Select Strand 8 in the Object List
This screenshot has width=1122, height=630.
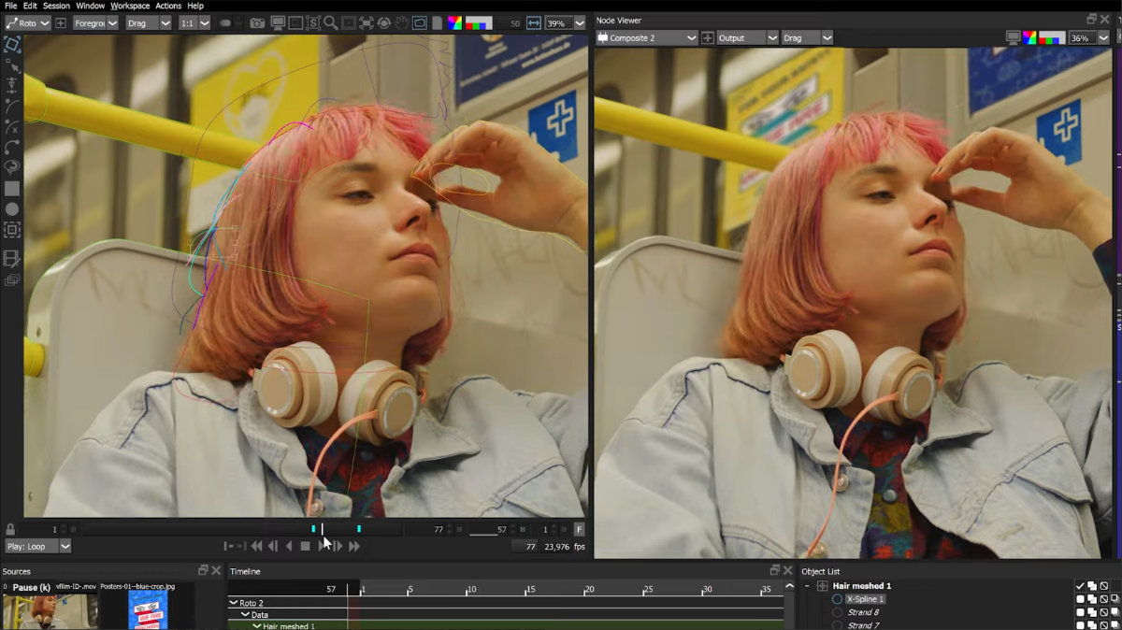coord(862,612)
